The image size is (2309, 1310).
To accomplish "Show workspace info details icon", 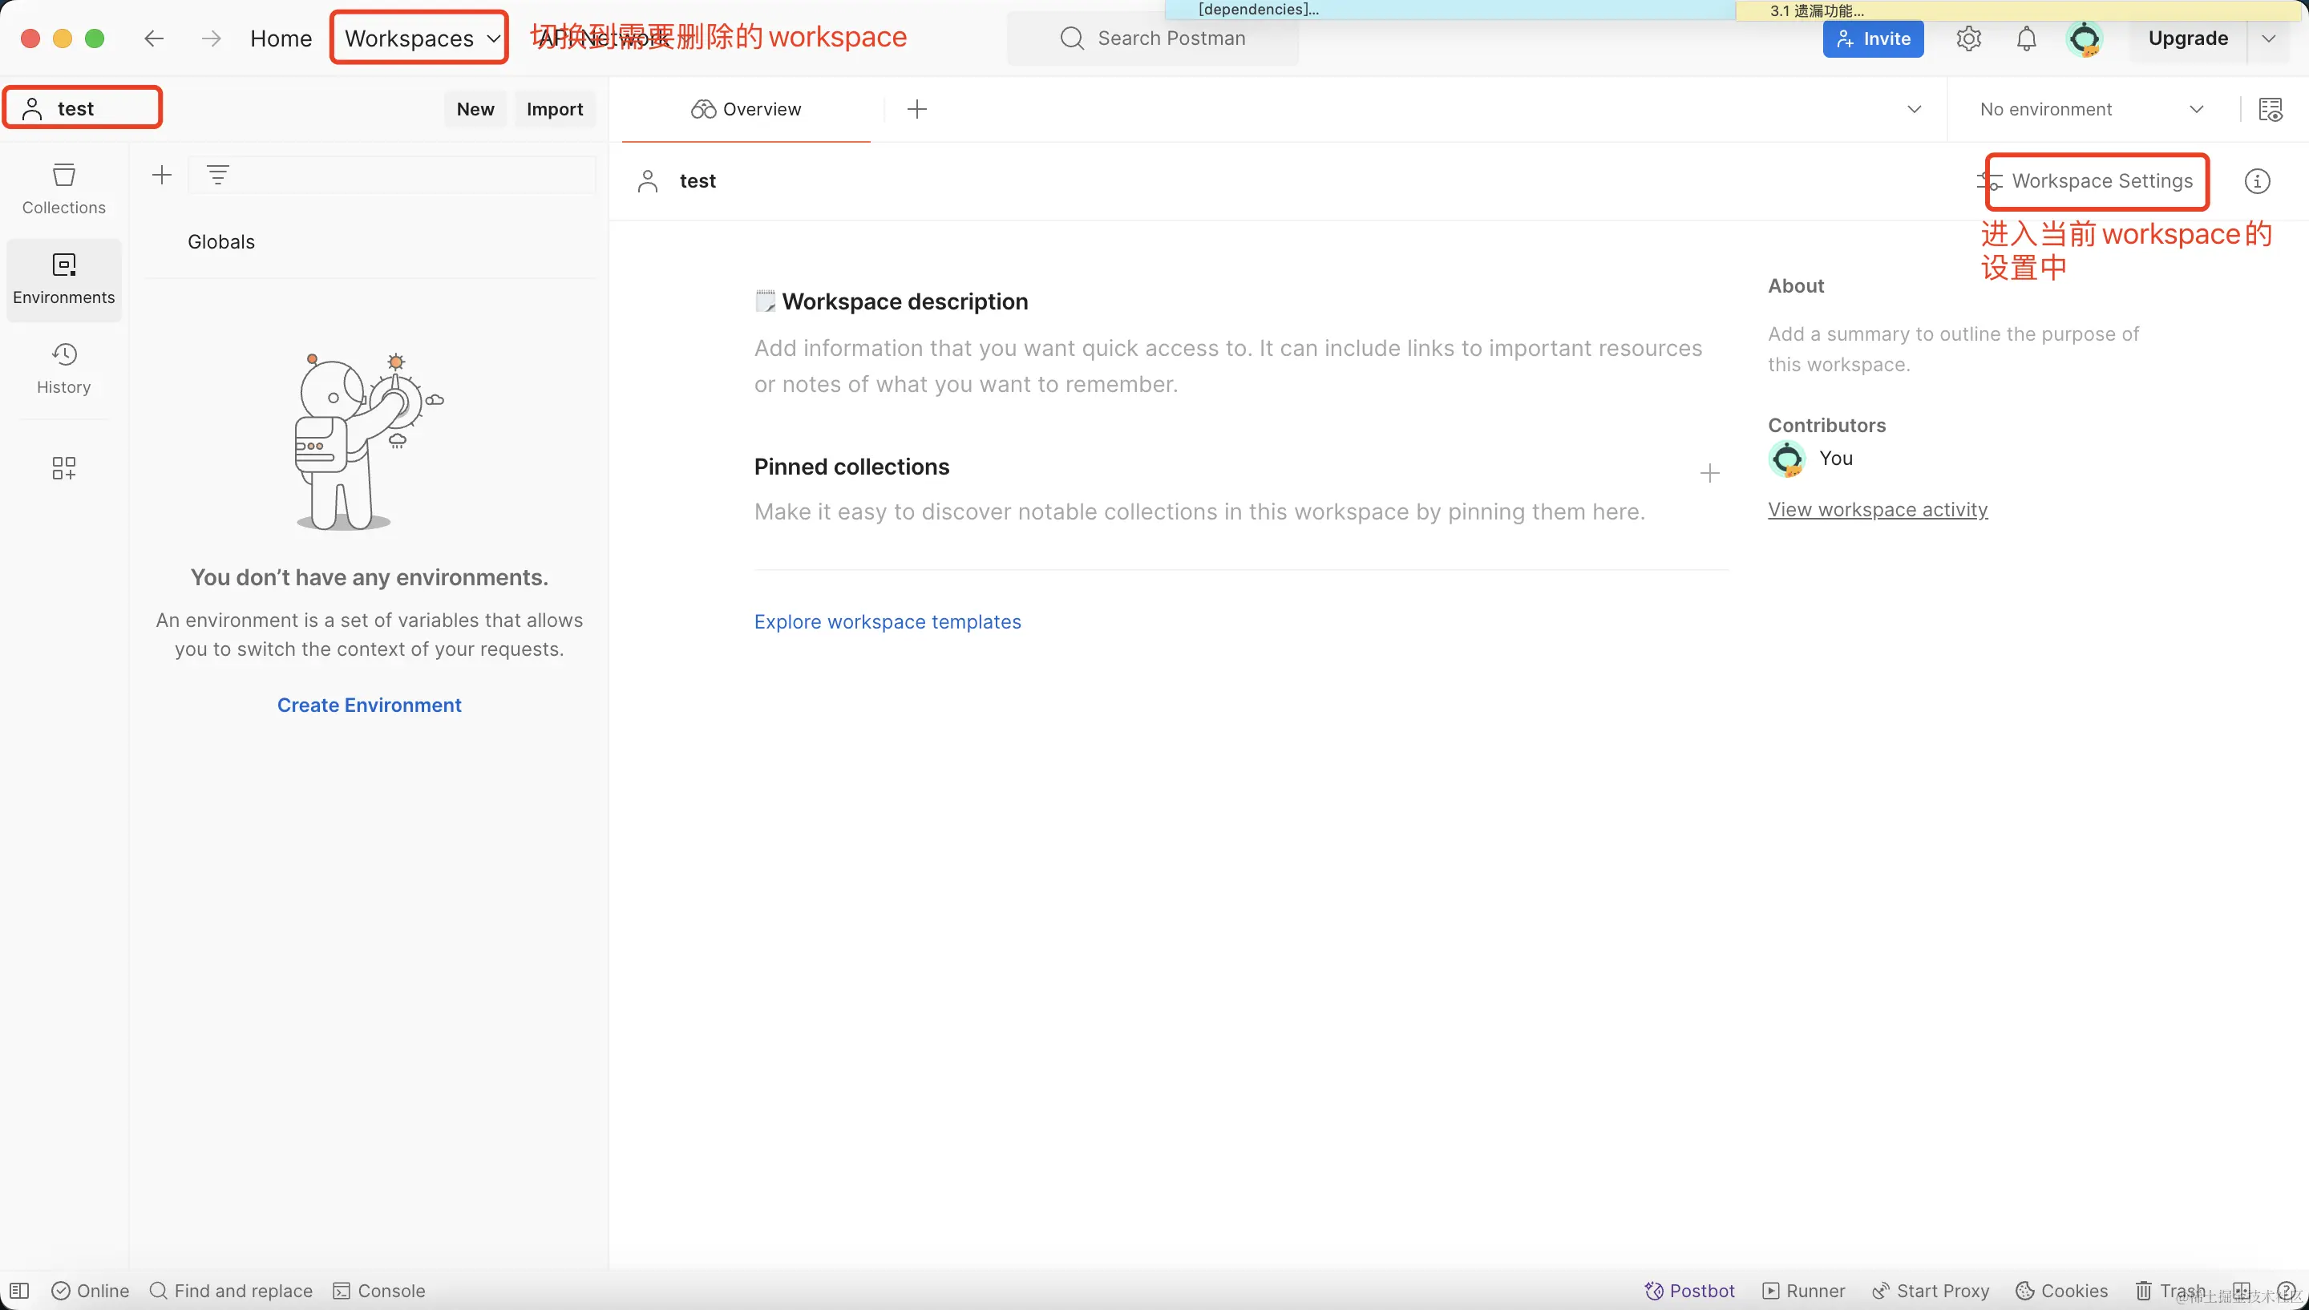I will coord(2257,181).
